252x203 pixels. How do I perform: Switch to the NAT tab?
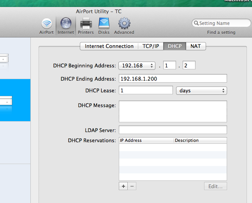(196, 46)
